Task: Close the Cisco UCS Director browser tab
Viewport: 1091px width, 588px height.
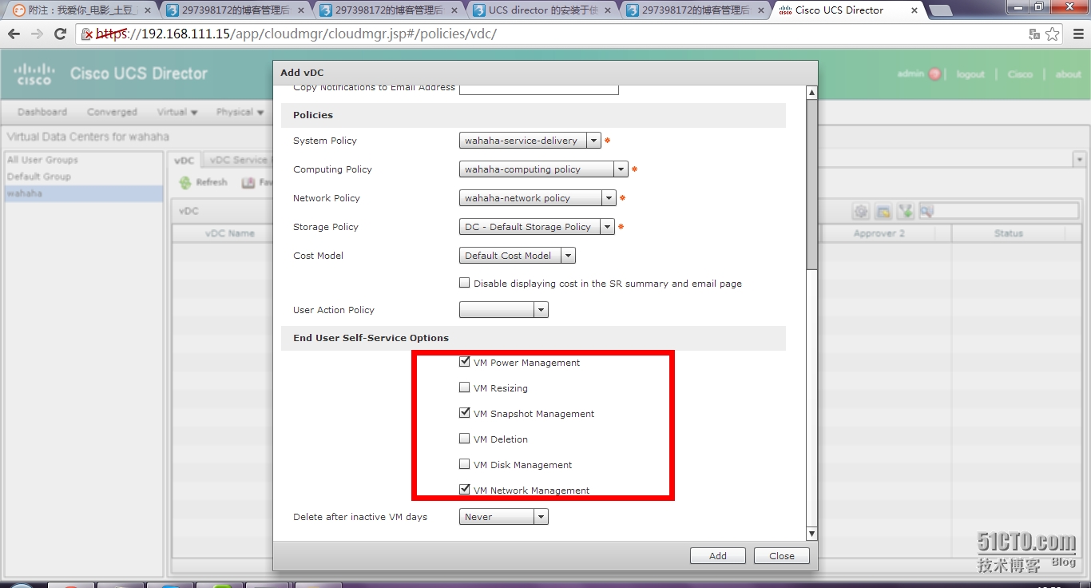Action: (916, 11)
